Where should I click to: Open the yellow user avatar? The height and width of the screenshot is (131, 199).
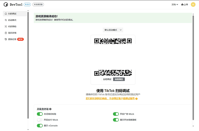pos(193,5)
